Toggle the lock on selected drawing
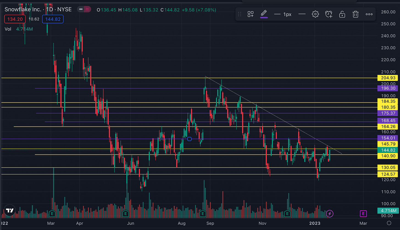400x230 pixels. 342,14
